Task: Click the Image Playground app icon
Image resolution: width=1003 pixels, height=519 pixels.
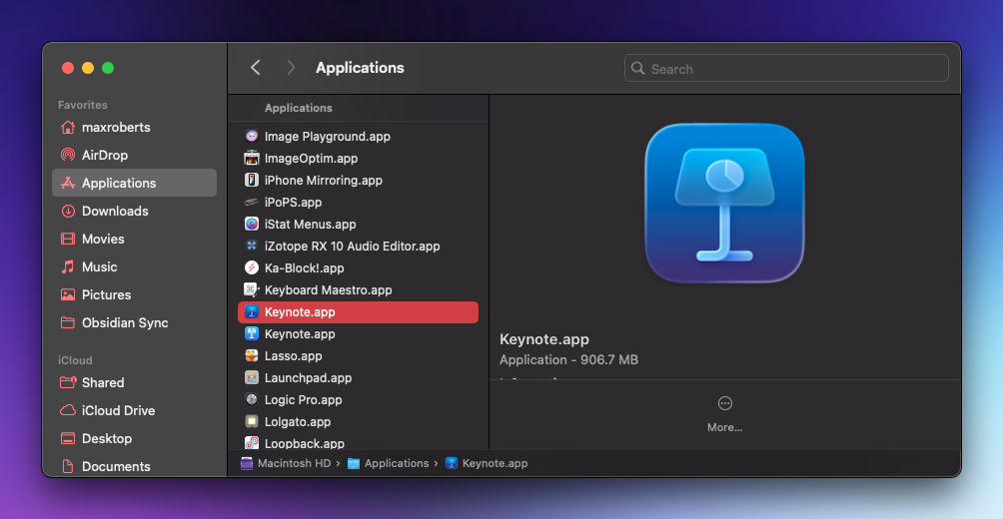Action: 252,136
